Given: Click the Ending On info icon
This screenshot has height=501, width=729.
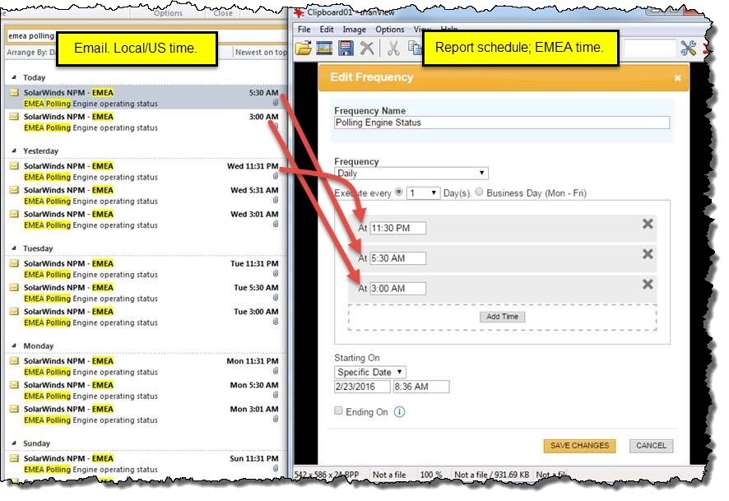Looking at the screenshot, I should [x=399, y=412].
